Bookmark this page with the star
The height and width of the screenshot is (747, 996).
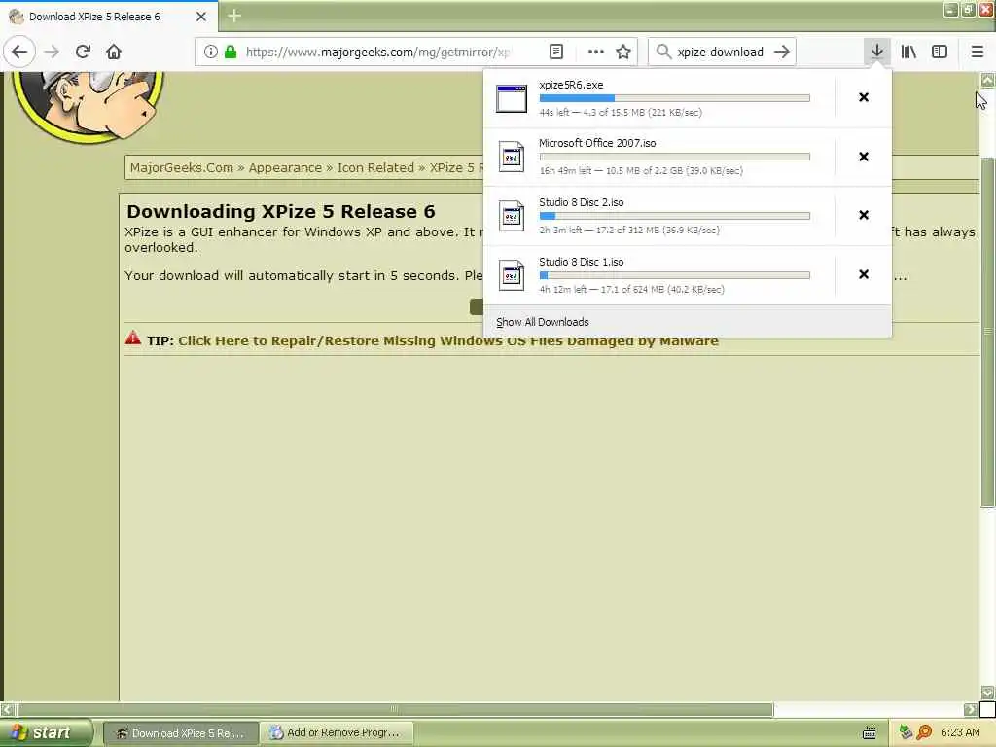623,52
